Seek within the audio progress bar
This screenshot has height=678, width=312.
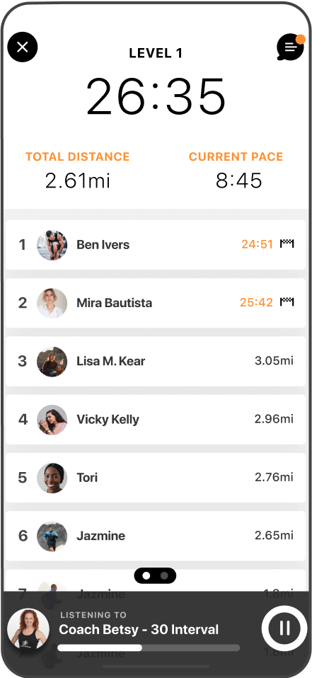[x=149, y=648]
